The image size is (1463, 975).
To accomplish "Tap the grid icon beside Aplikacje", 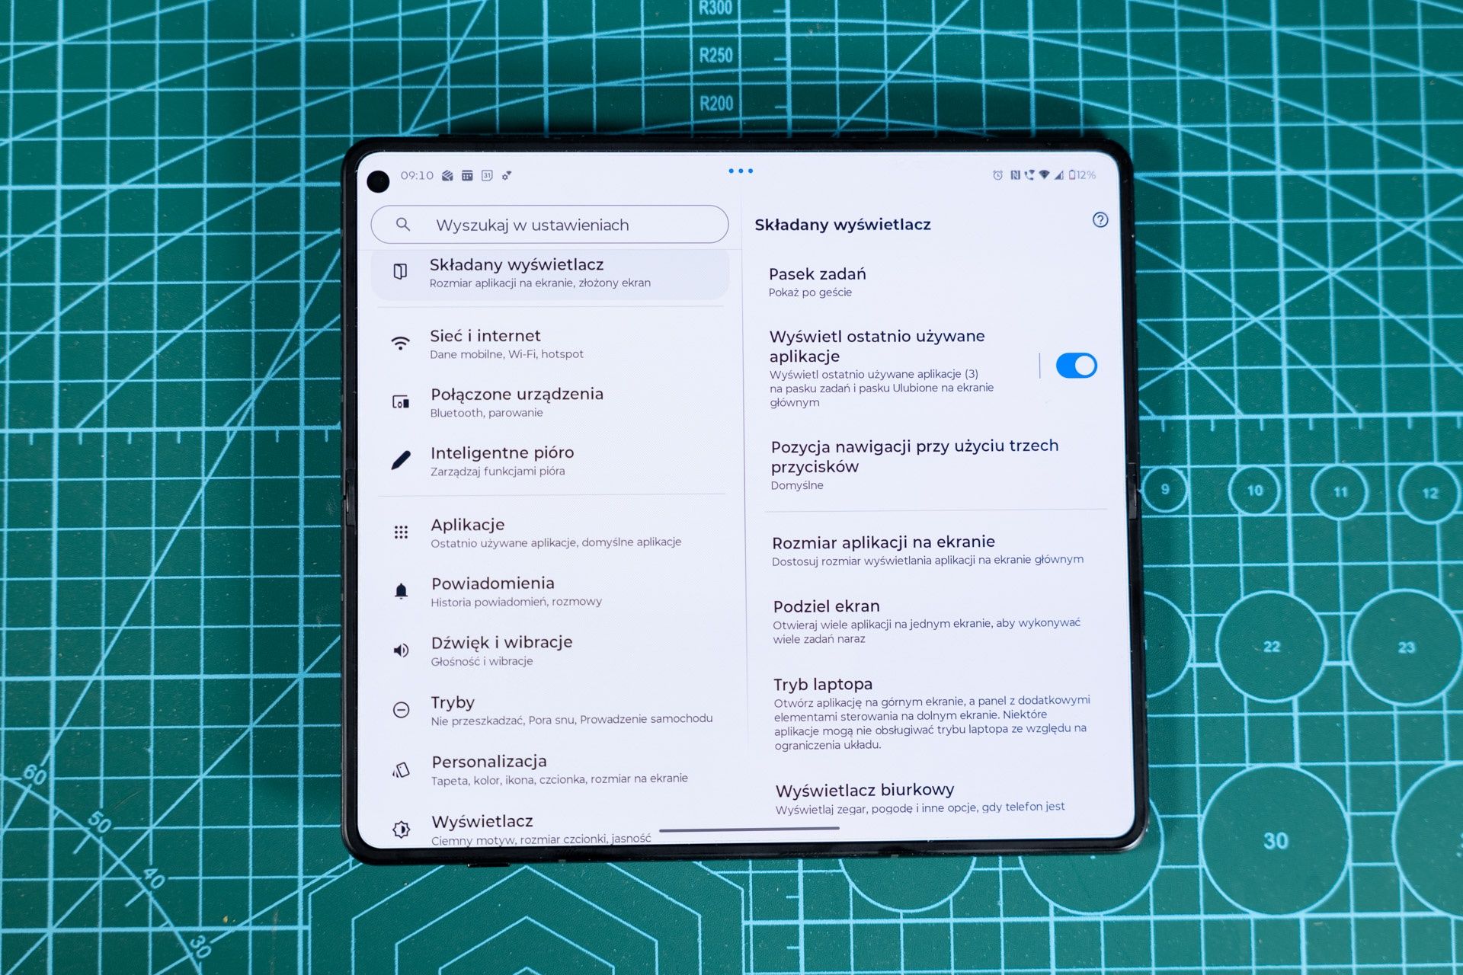I will [401, 532].
